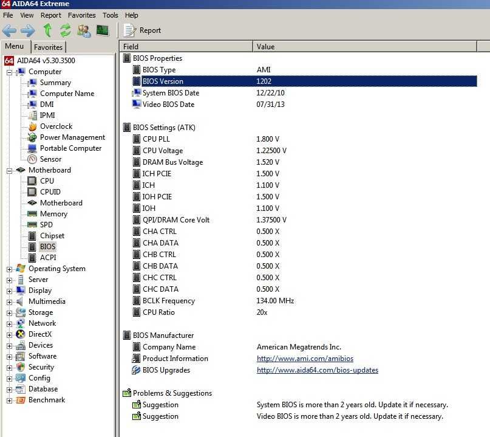Go up one level with green arrow
Screen dimensions: 490x437
[x=47, y=30]
